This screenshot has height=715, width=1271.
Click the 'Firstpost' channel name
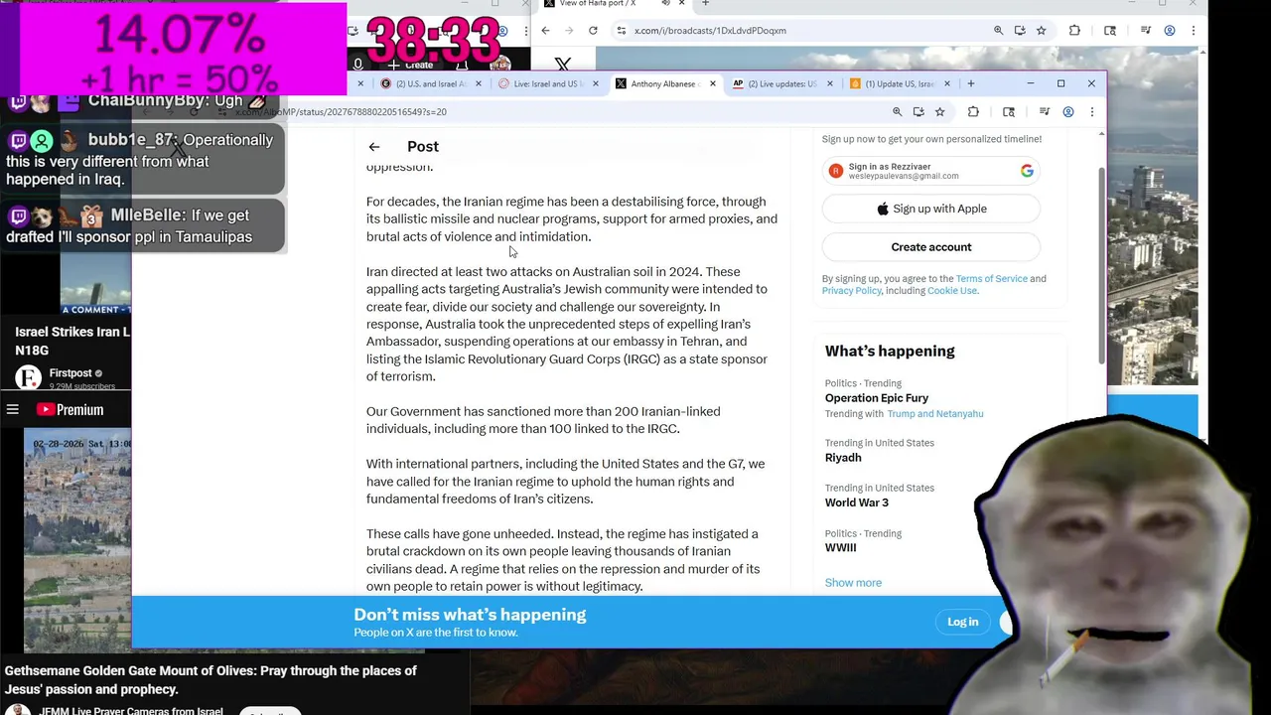70,373
